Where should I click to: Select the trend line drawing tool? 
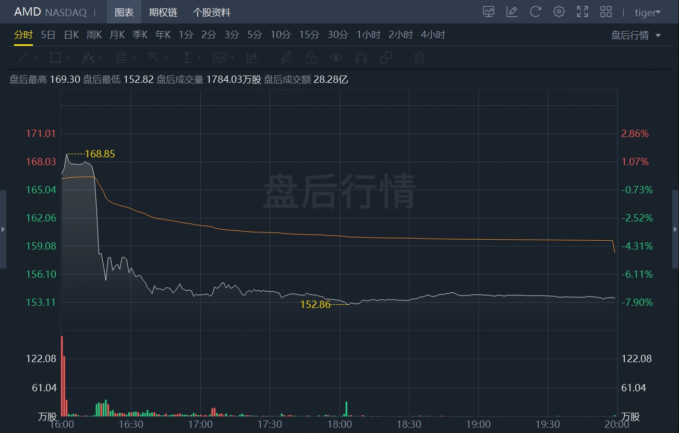point(23,57)
